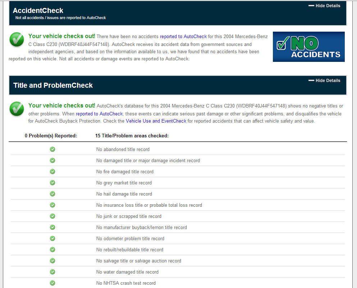Click green check beside No hail damage title
This screenshot has height=288, width=357.
click(52, 194)
